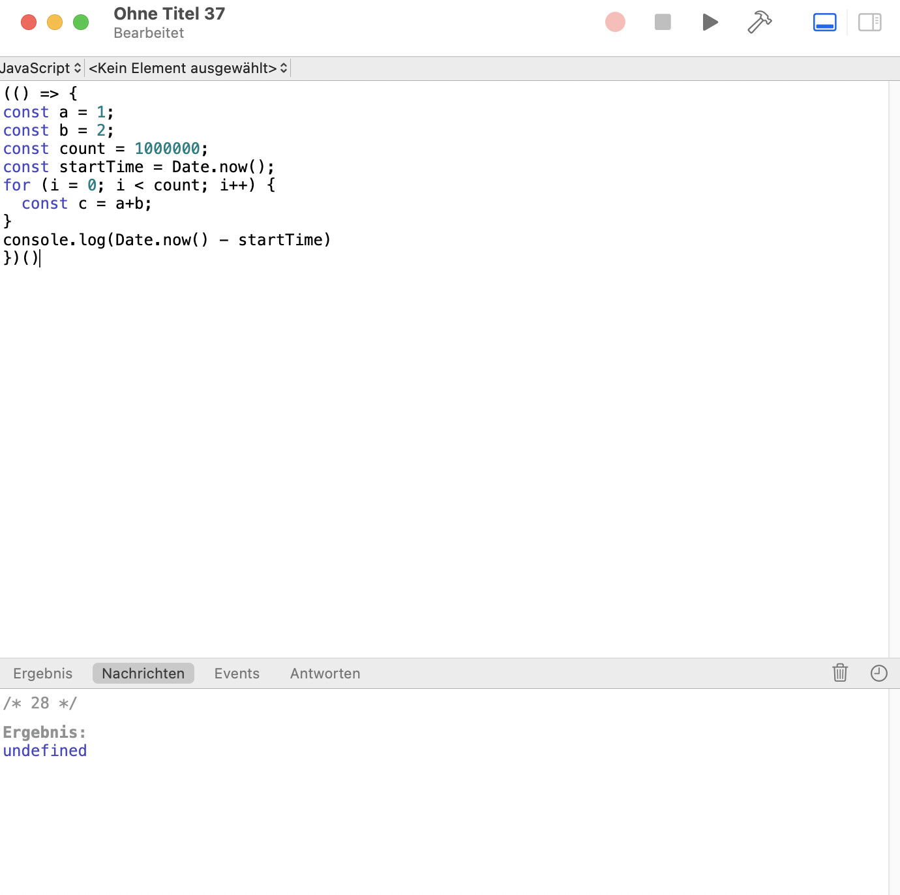The height and width of the screenshot is (895, 900).
Task: Select the Nachrichten tab
Action: [x=143, y=673]
